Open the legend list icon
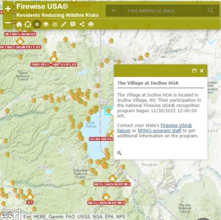This screenshot has height=220, width=221. click(37, 24)
